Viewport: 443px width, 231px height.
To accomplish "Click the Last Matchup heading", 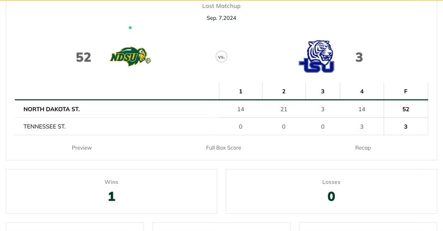I will 221,6.
